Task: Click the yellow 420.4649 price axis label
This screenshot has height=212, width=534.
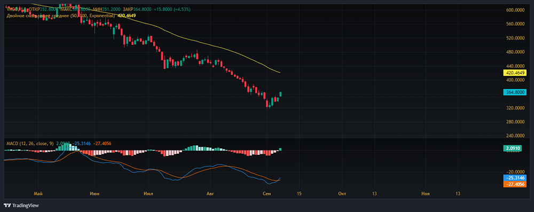Action: coord(515,73)
